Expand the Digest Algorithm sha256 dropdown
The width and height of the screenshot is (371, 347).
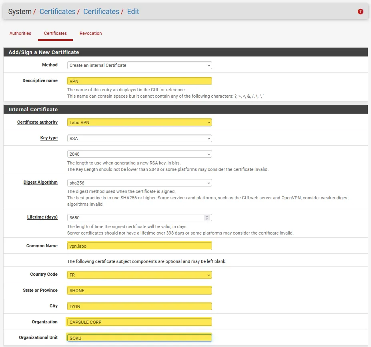point(139,183)
